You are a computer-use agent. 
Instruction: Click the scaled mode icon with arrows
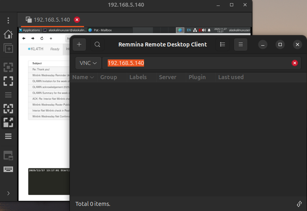8,122
